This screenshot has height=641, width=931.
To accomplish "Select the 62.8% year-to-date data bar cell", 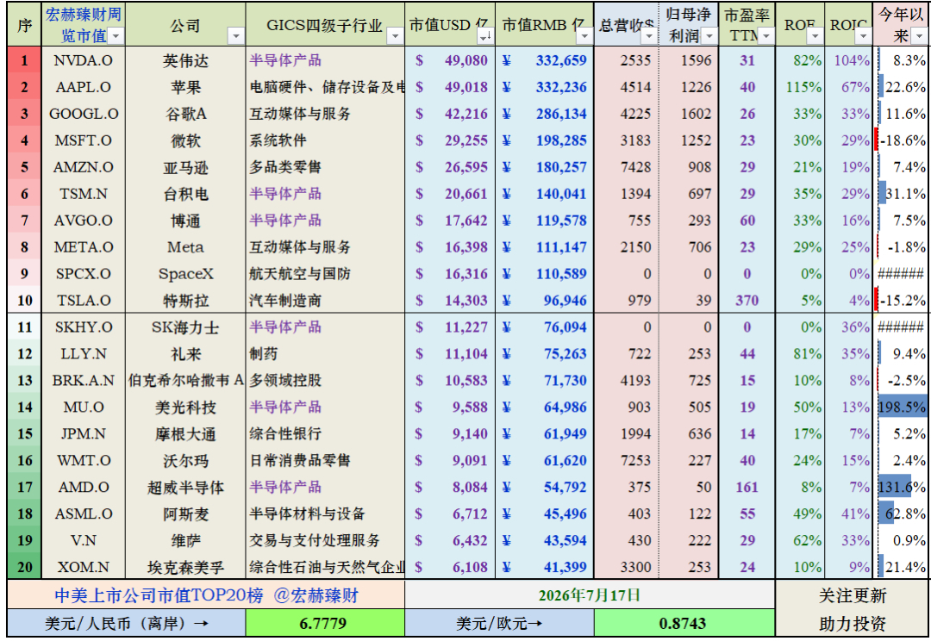I will [x=902, y=514].
